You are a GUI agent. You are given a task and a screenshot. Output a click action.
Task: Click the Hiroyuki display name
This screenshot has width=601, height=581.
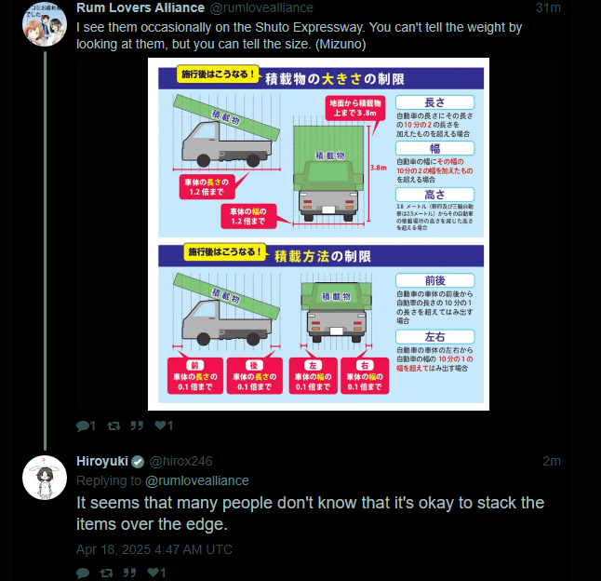(102, 461)
